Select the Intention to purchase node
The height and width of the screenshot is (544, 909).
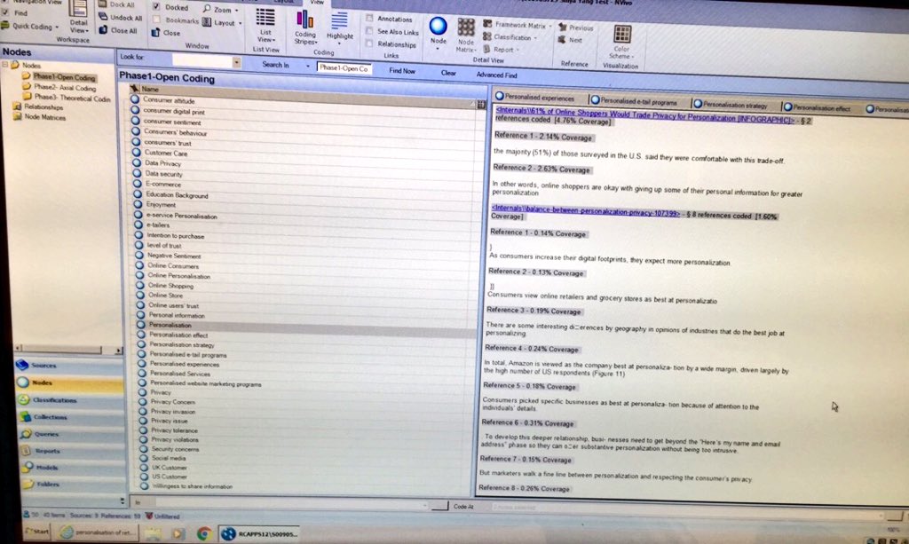pos(175,236)
